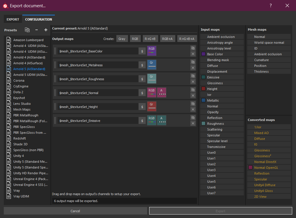Click the $ token button for Roughness
Viewport: 296px width, 218px height.
(x=142, y=79)
